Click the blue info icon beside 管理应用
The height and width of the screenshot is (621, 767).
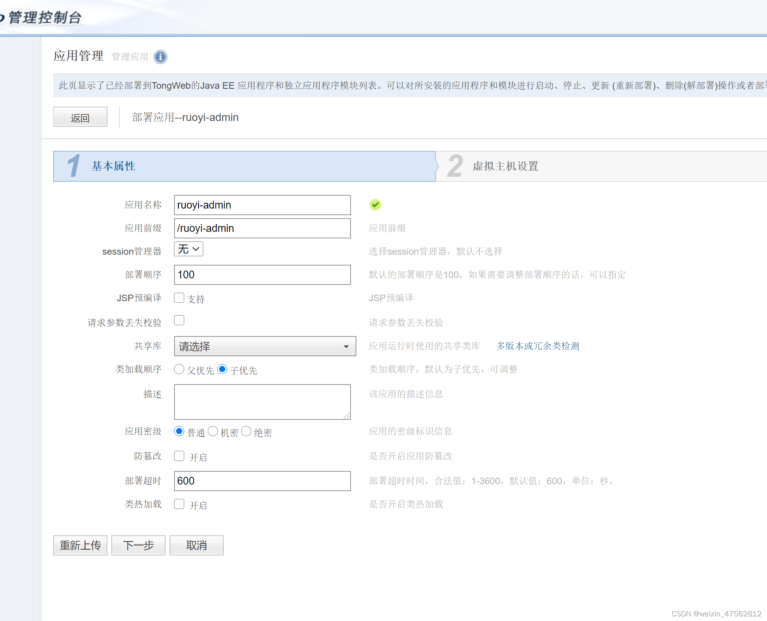160,57
